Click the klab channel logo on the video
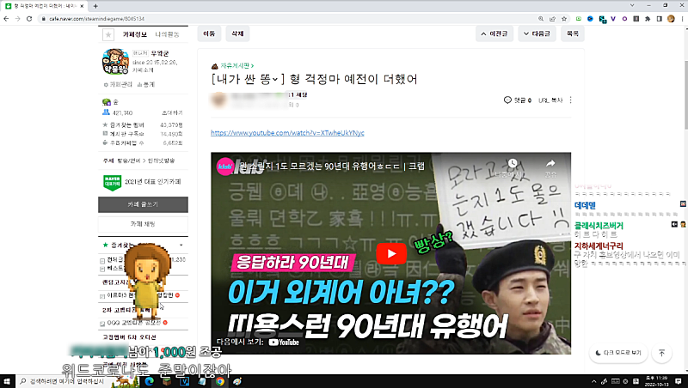 [x=225, y=167]
